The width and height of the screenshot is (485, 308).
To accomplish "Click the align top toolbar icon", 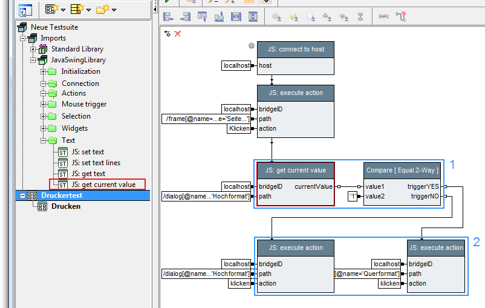I will (203, 17).
